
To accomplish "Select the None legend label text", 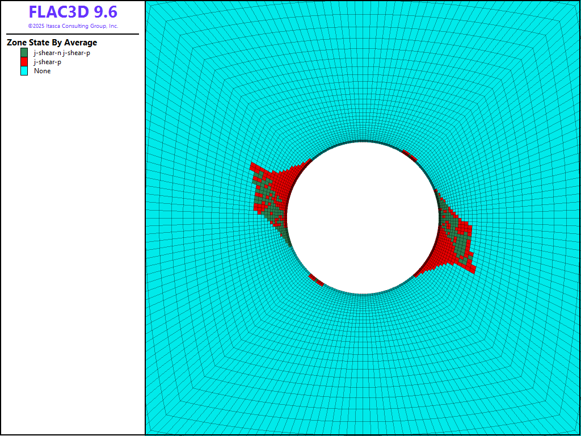I will click(42, 71).
